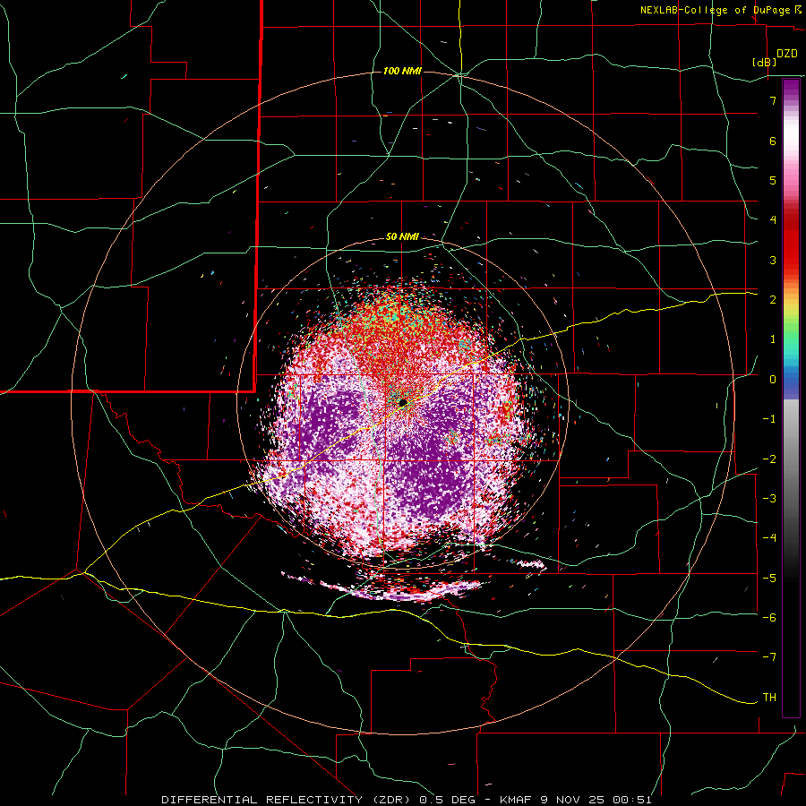806x806 pixels.
Task: Click the DZD product label
Action: (x=787, y=54)
